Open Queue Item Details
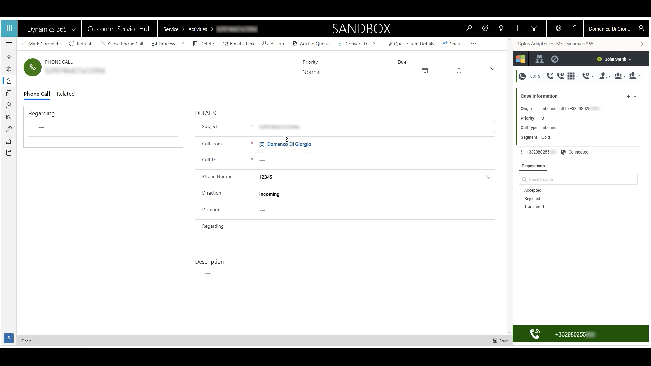Image resolution: width=651 pixels, height=366 pixels. click(410, 44)
